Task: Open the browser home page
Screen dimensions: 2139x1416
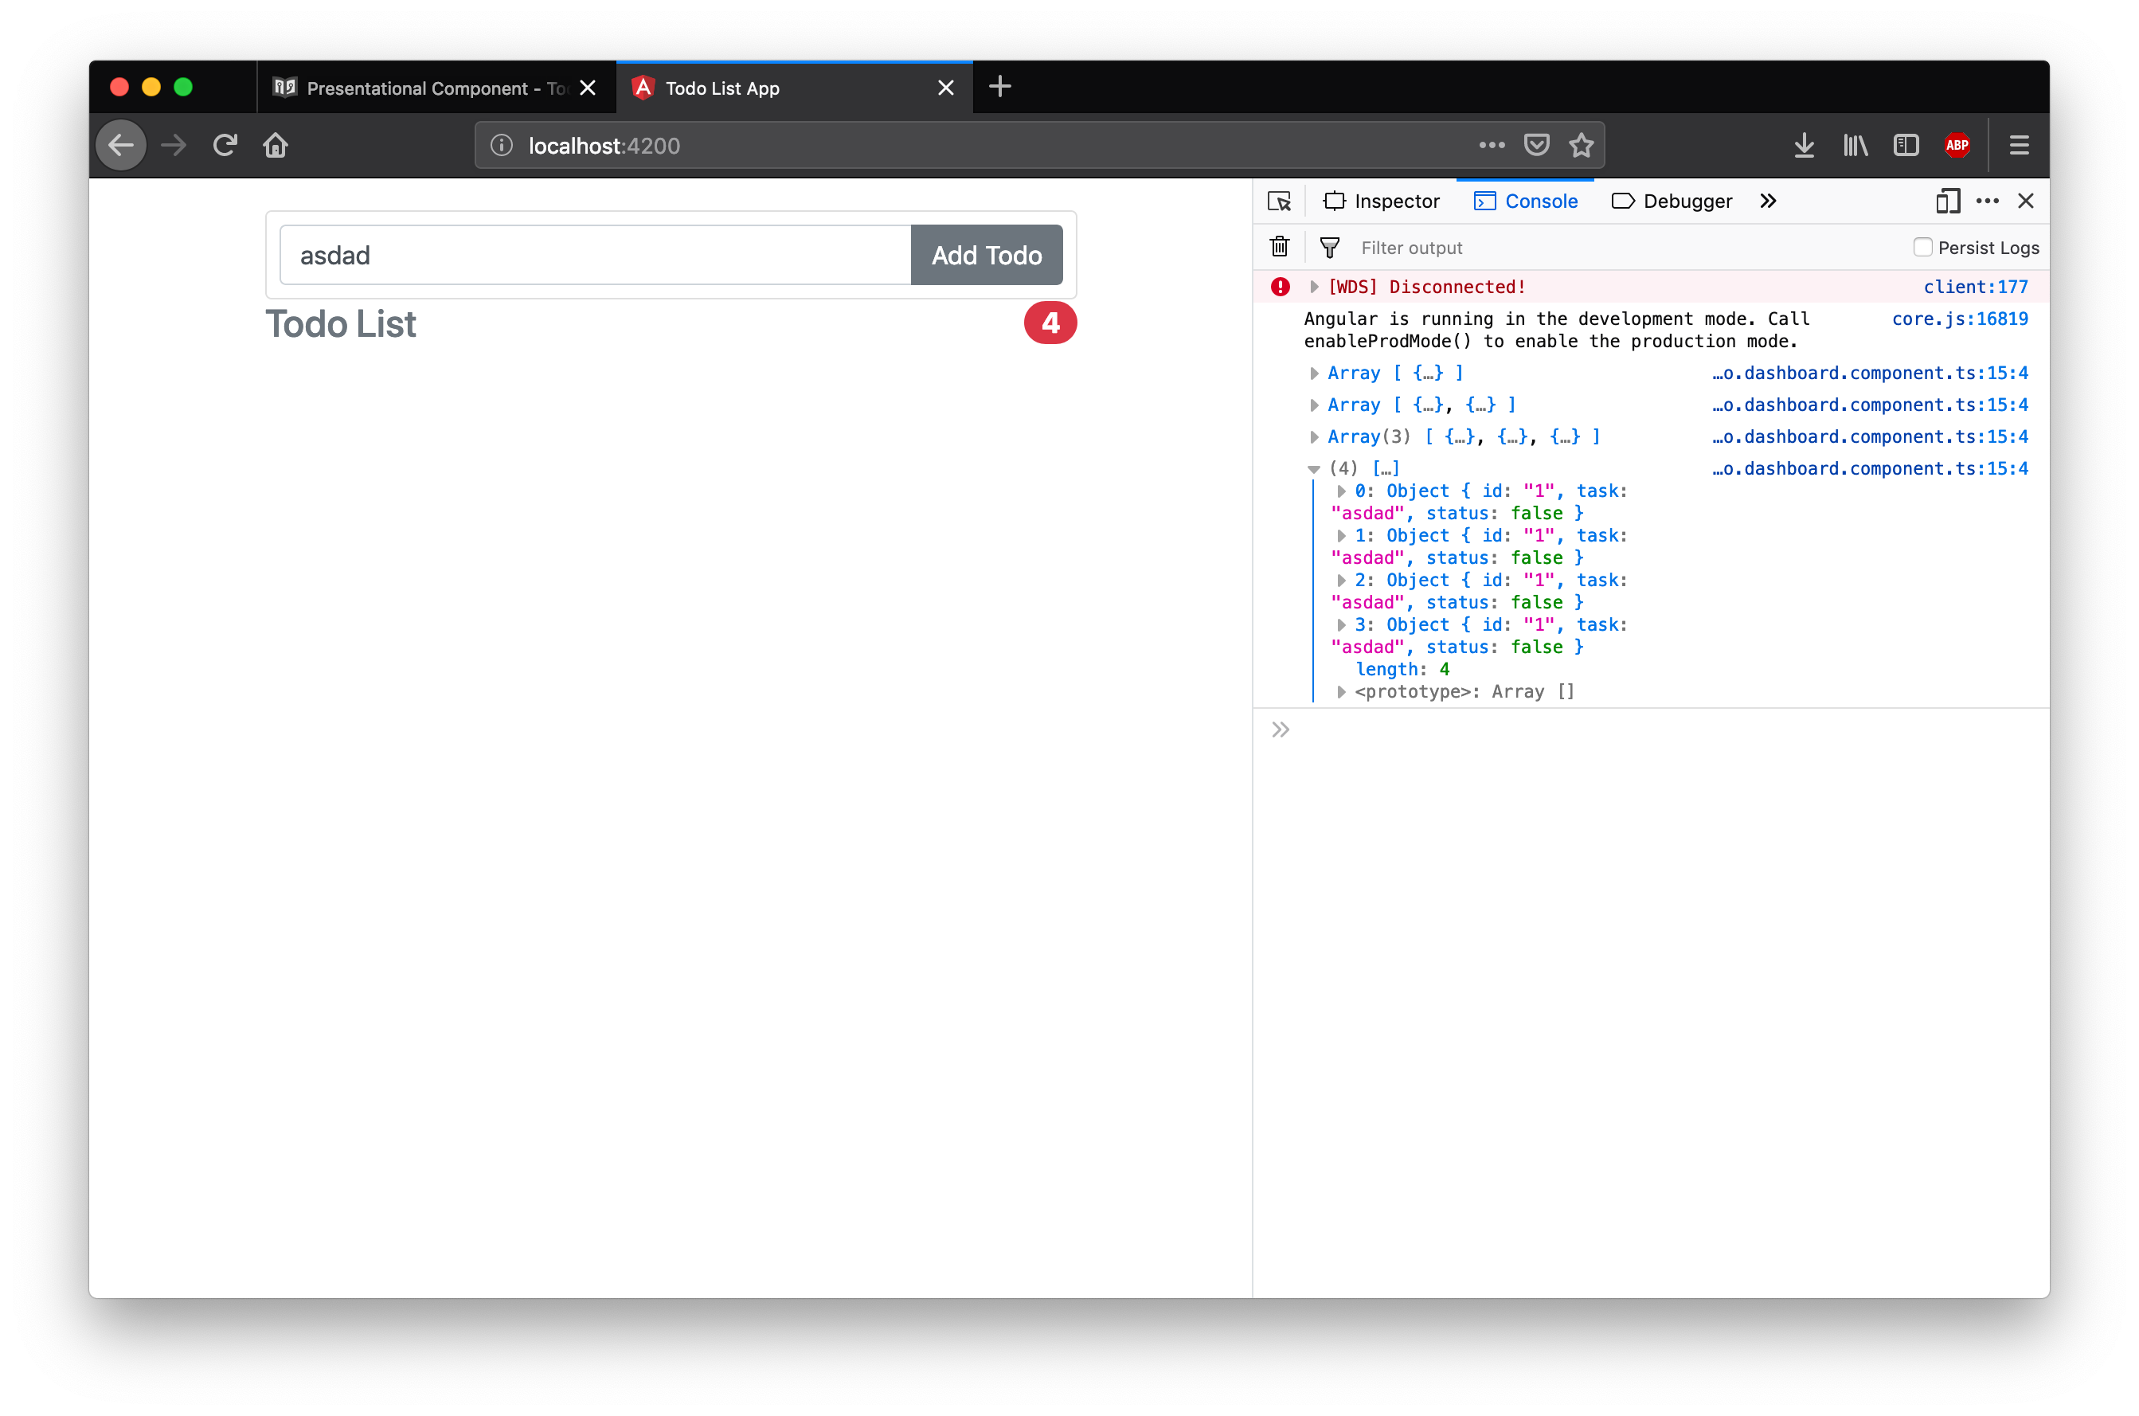Action: point(276,146)
